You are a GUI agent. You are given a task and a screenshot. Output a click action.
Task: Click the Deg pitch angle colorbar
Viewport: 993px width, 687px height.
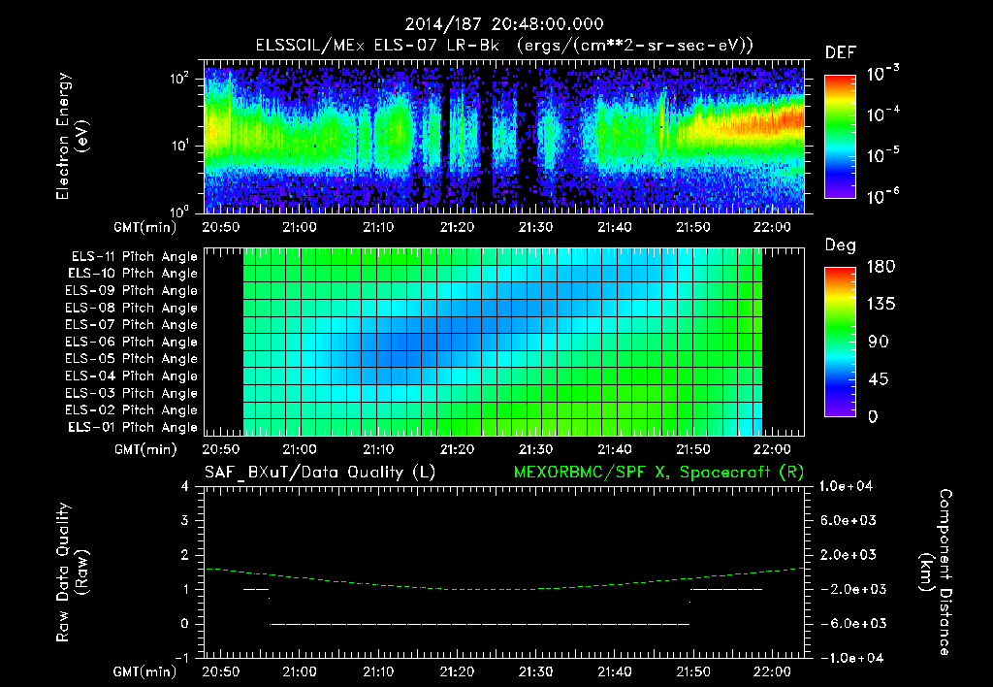[x=840, y=342]
